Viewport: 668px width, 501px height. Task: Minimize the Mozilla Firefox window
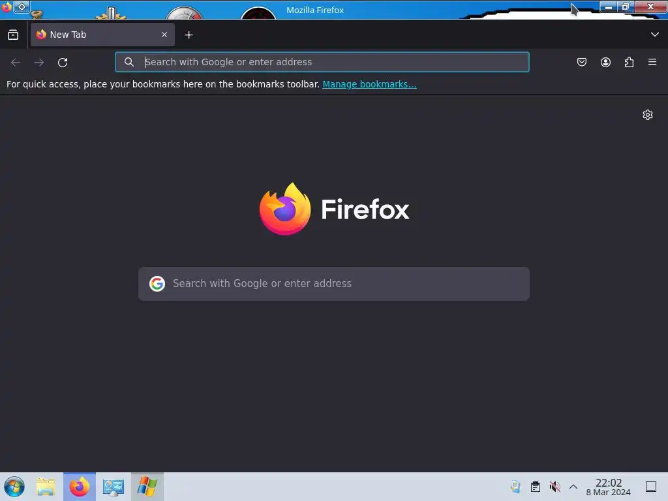[609, 7]
